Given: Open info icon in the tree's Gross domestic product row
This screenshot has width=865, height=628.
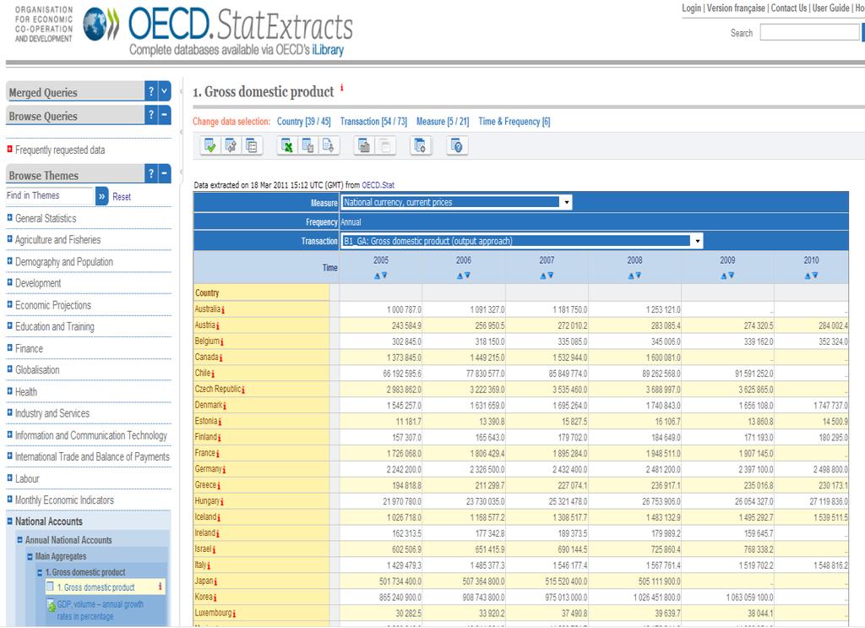Looking at the screenshot, I should click(x=160, y=586).
